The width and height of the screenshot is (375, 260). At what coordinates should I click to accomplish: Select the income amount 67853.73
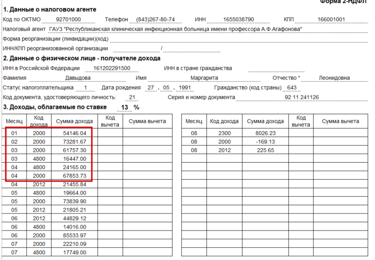74,176
